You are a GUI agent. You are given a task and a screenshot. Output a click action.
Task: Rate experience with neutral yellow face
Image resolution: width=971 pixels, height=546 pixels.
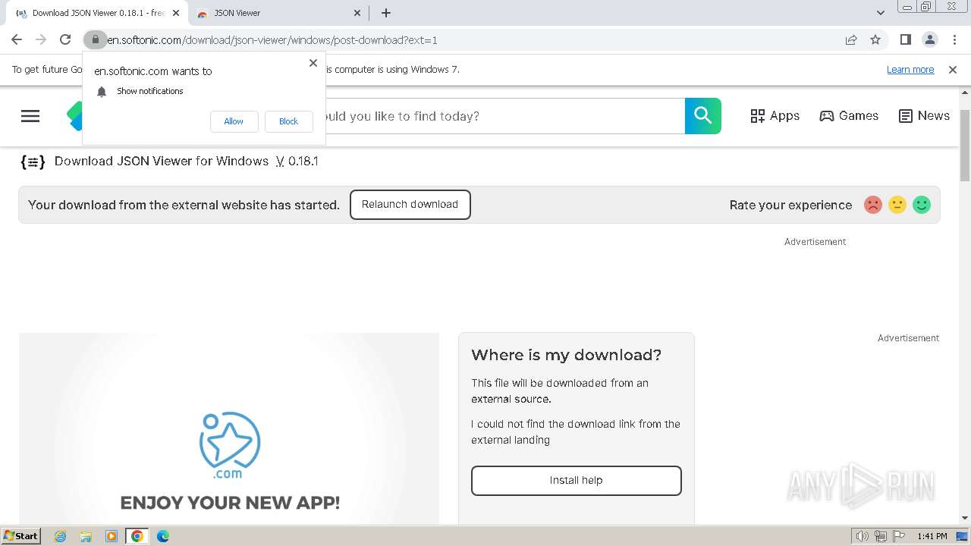[x=897, y=205]
